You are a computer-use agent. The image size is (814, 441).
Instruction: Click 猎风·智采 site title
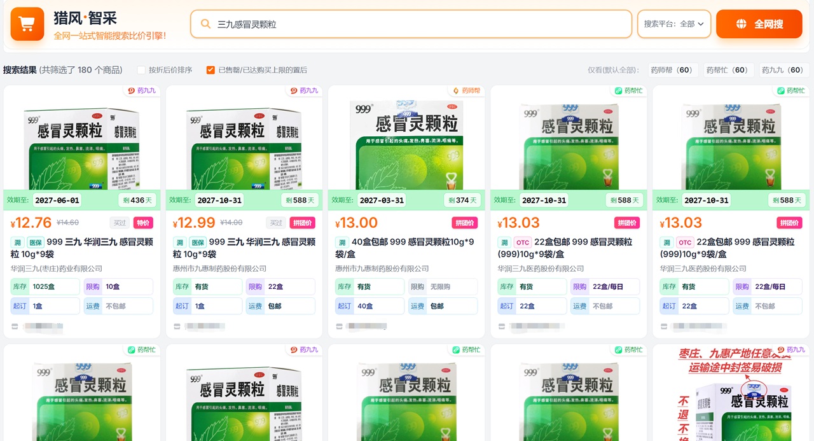(x=85, y=18)
